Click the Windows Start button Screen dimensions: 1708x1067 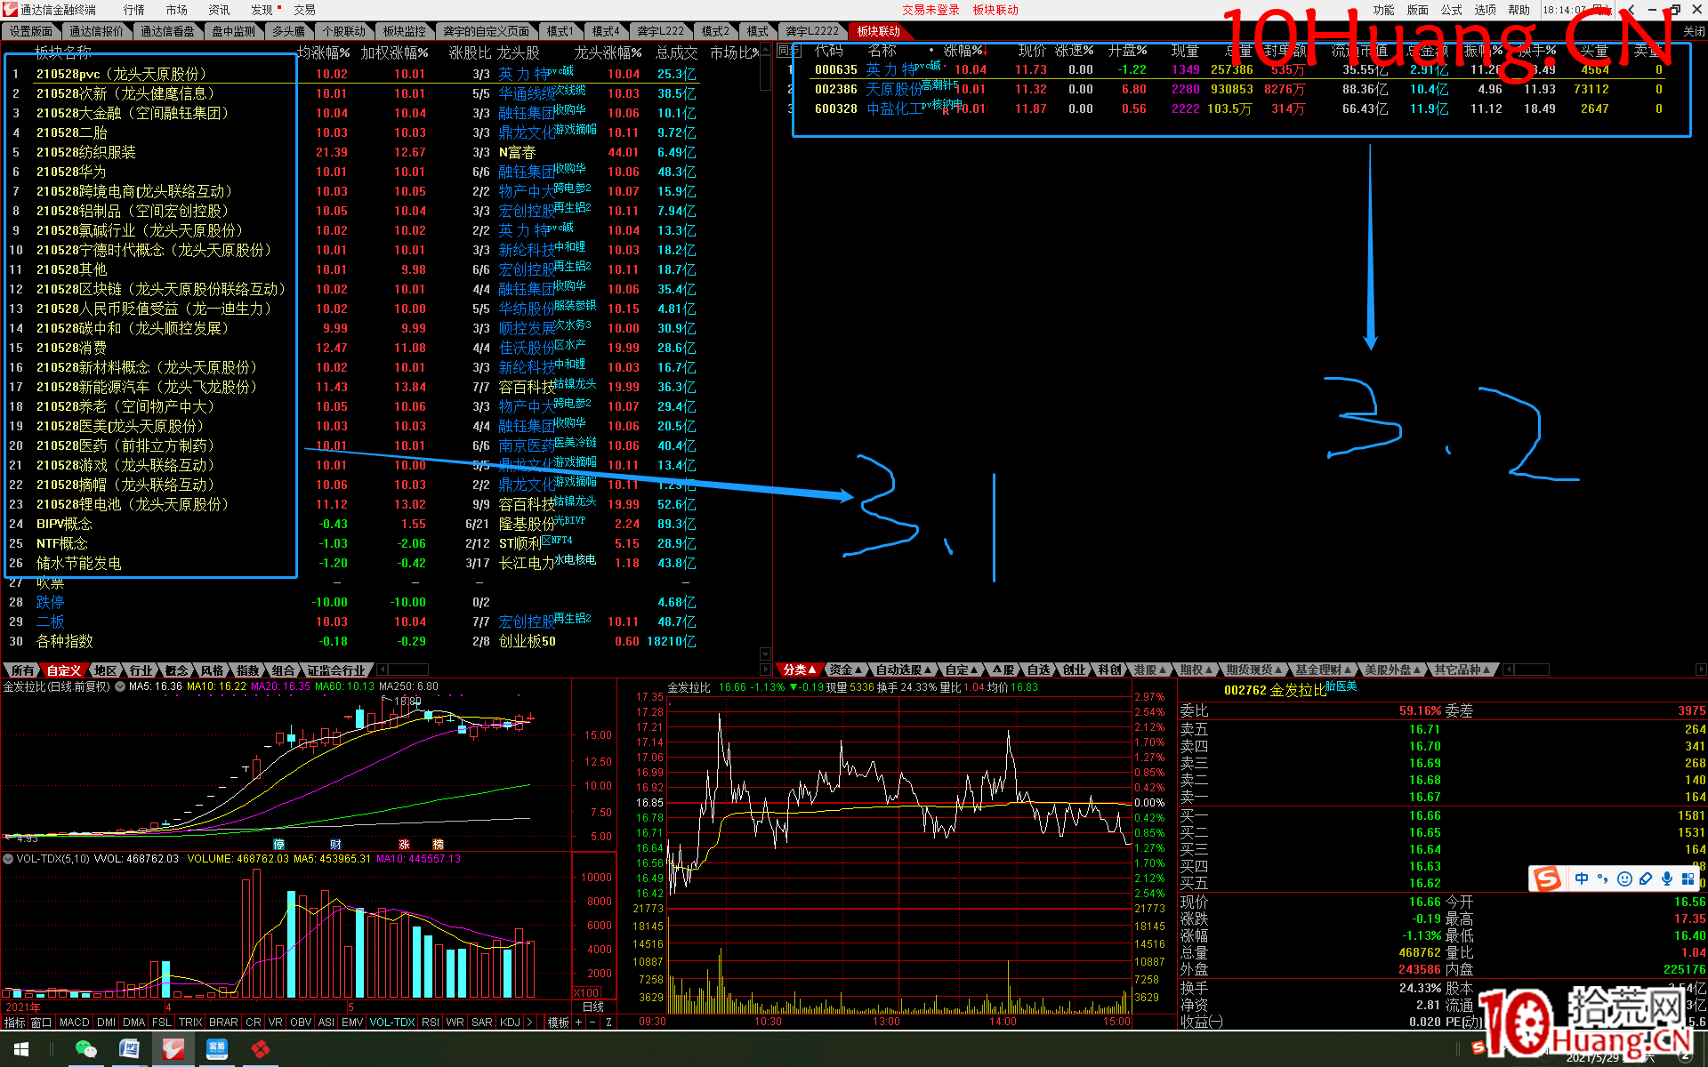(21, 1049)
